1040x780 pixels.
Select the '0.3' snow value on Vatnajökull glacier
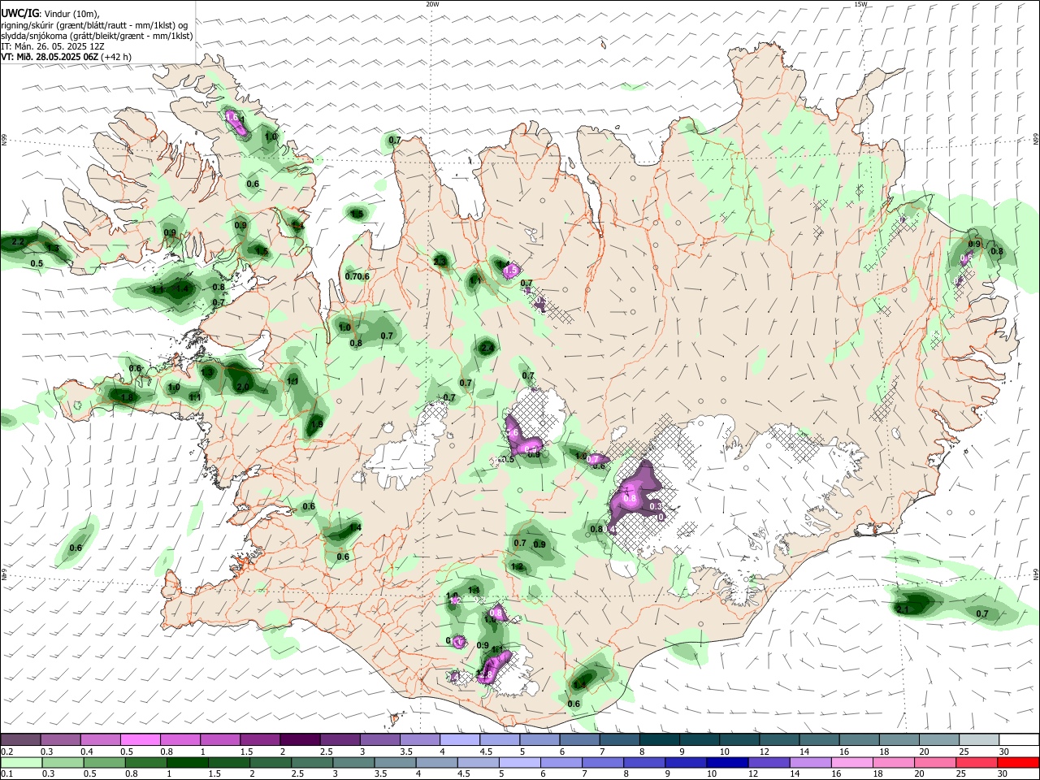[656, 505]
